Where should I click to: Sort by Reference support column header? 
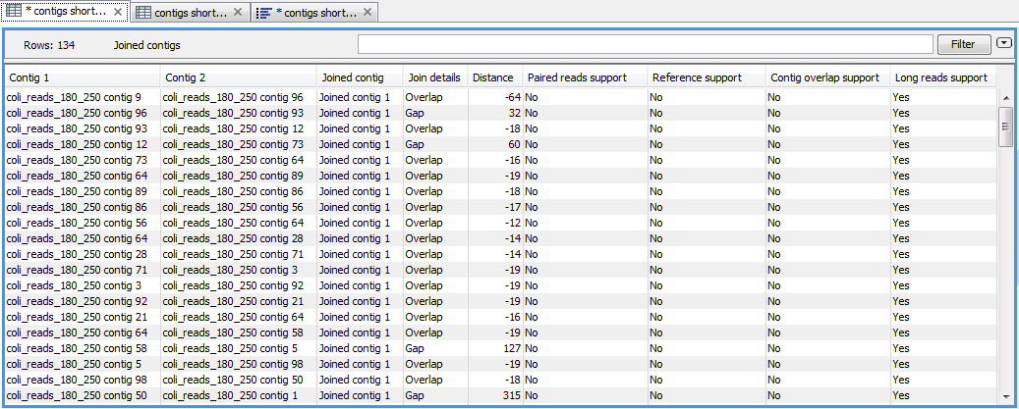tap(707, 77)
